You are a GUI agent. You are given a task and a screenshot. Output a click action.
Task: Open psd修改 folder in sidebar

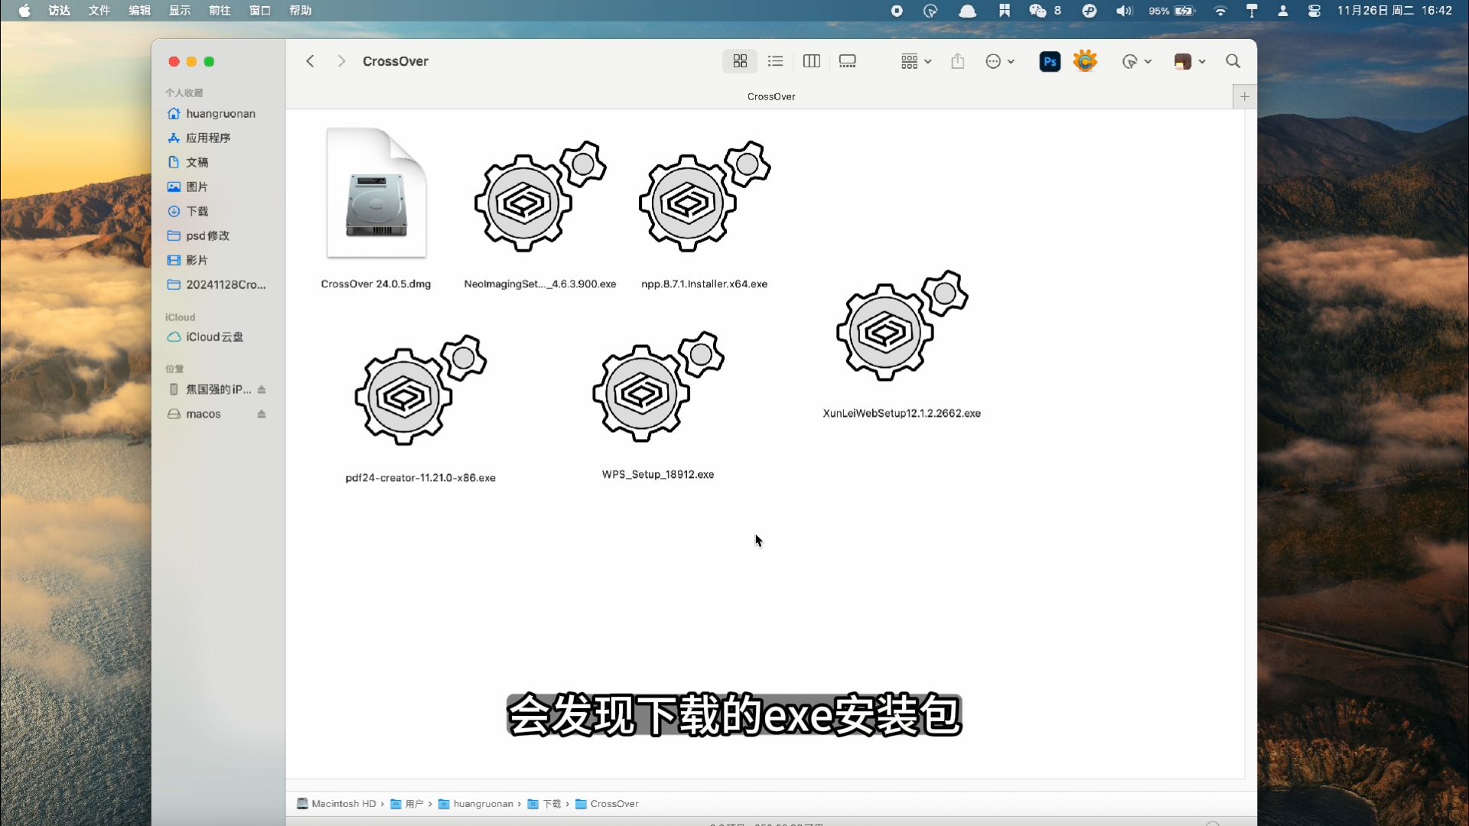[199, 236]
